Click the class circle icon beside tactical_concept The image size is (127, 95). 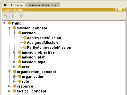[x=15, y=91]
